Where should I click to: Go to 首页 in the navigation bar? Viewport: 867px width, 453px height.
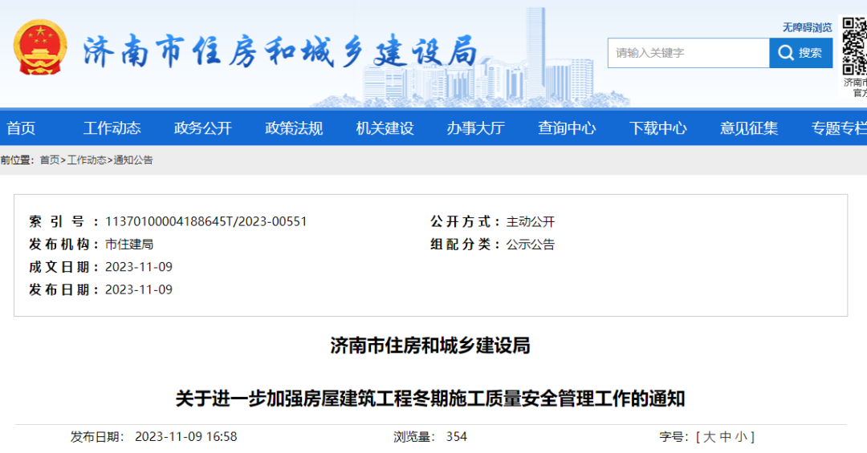(x=21, y=128)
